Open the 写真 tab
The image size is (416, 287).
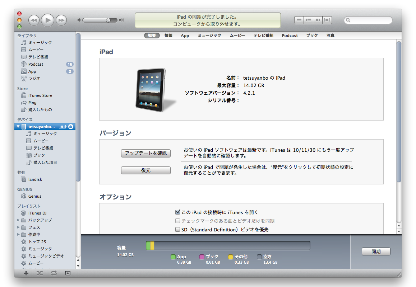point(330,36)
